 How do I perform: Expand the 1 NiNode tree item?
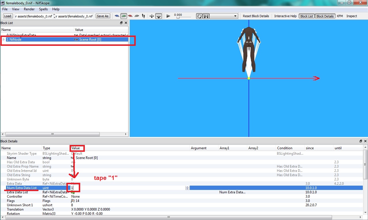pos(3,40)
